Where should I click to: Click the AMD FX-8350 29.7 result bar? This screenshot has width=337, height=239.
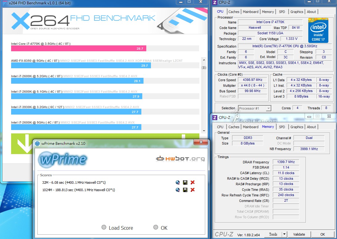tap(81, 65)
